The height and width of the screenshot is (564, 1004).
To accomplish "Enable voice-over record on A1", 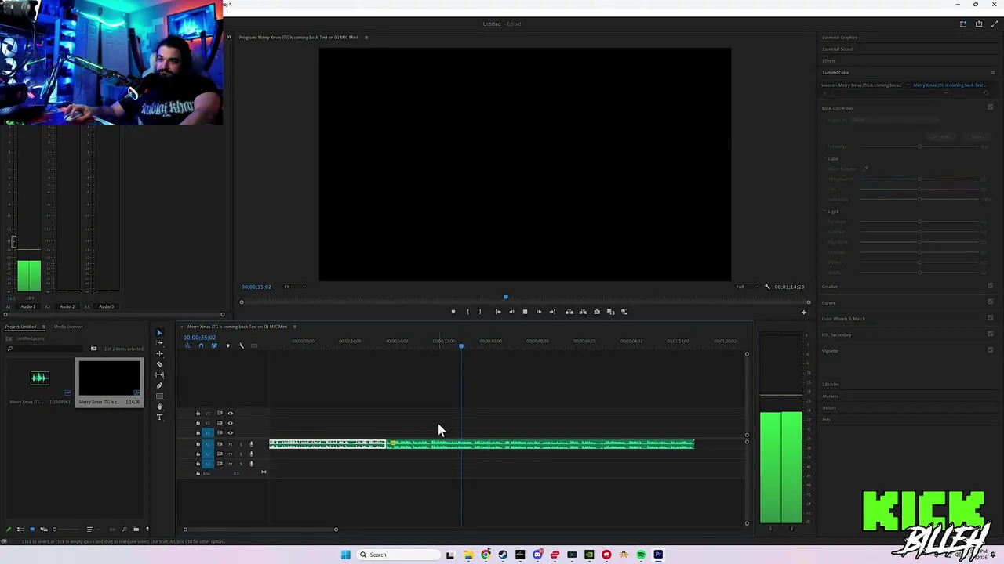I will click(251, 444).
